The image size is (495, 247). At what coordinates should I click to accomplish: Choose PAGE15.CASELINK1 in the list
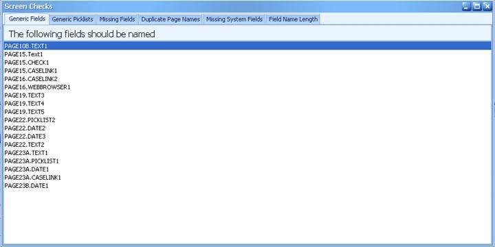click(x=247, y=71)
